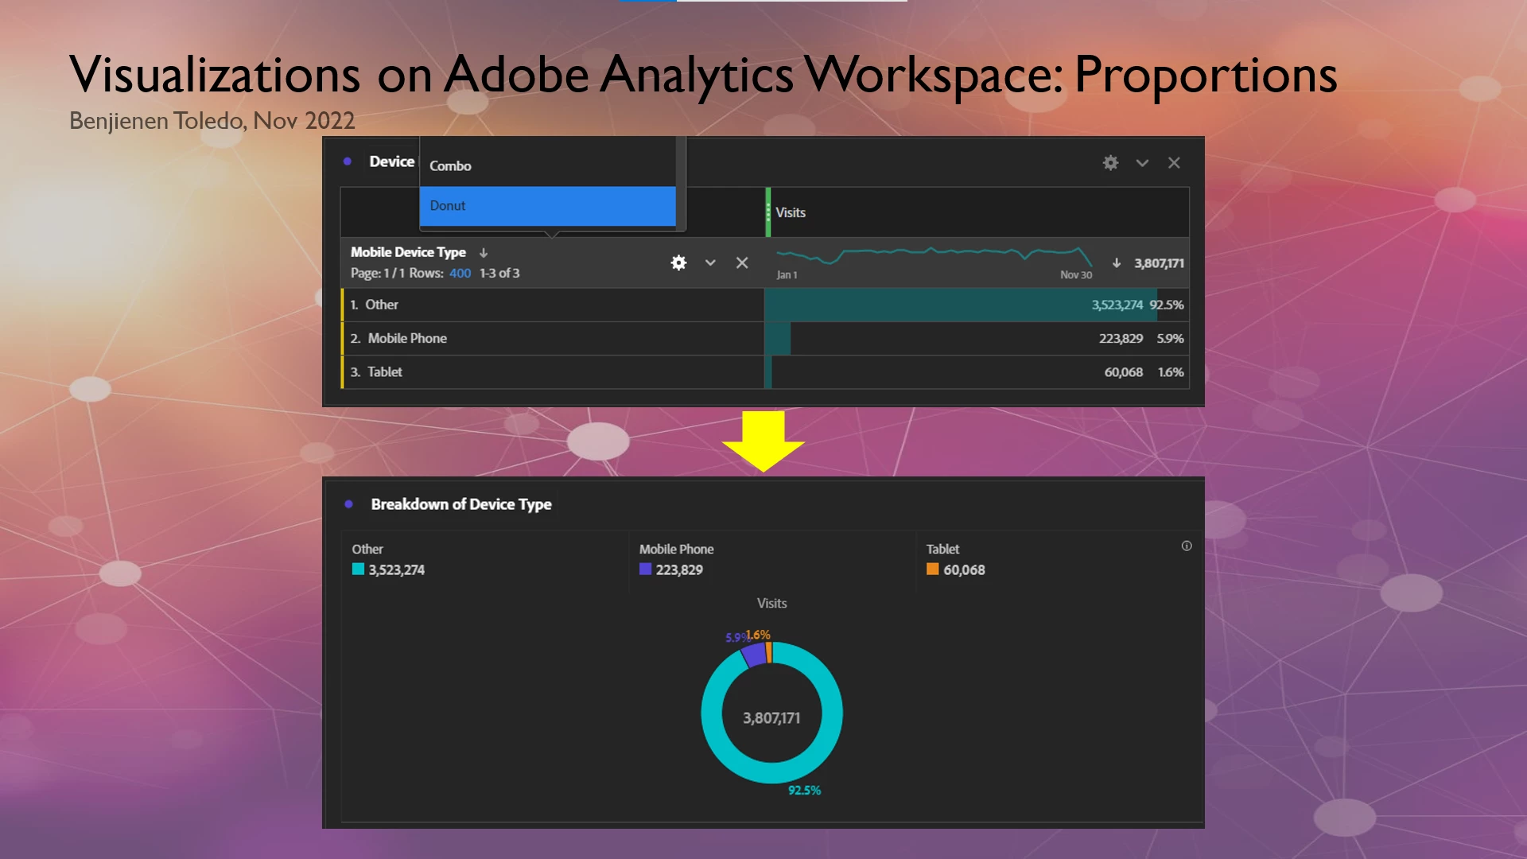
Task: Remove the freeform table with X
Action: pyautogui.click(x=742, y=262)
